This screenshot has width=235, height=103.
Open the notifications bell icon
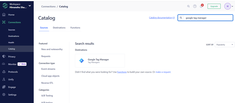click(201, 6)
